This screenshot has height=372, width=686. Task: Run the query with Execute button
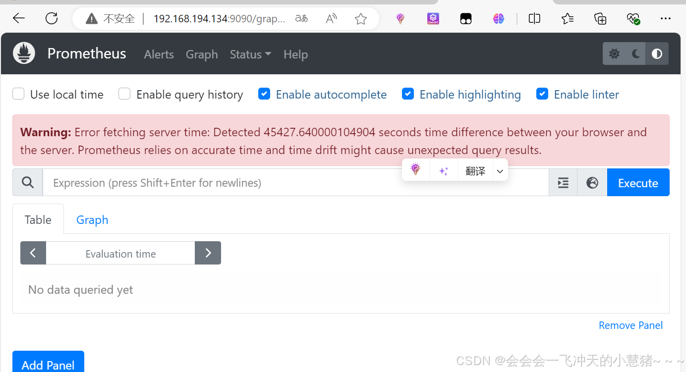[638, 183]
